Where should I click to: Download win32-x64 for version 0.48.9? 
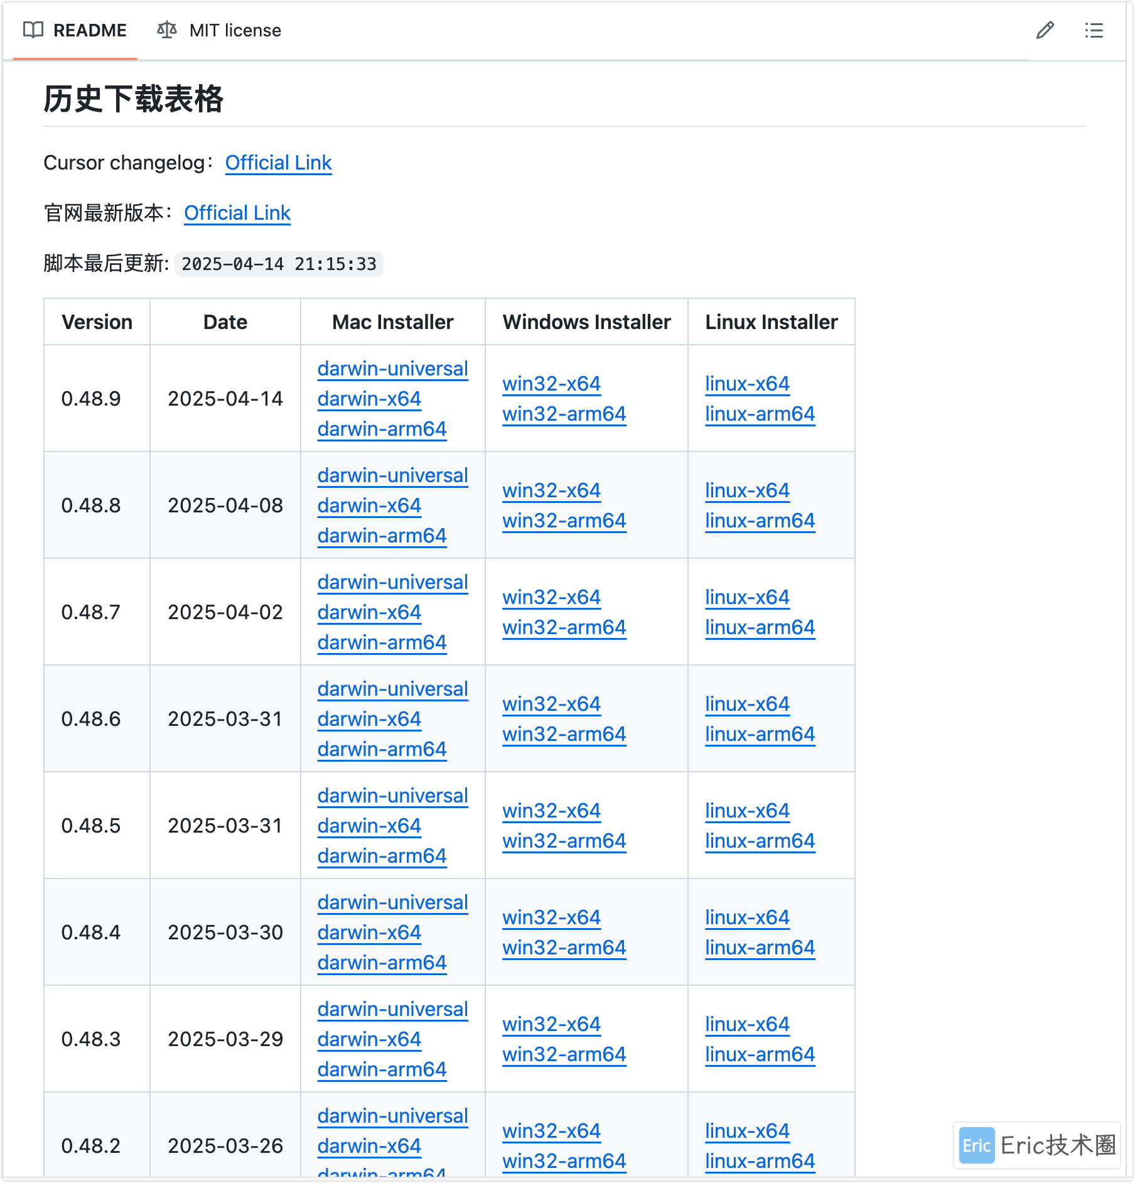tap(551, 384)
